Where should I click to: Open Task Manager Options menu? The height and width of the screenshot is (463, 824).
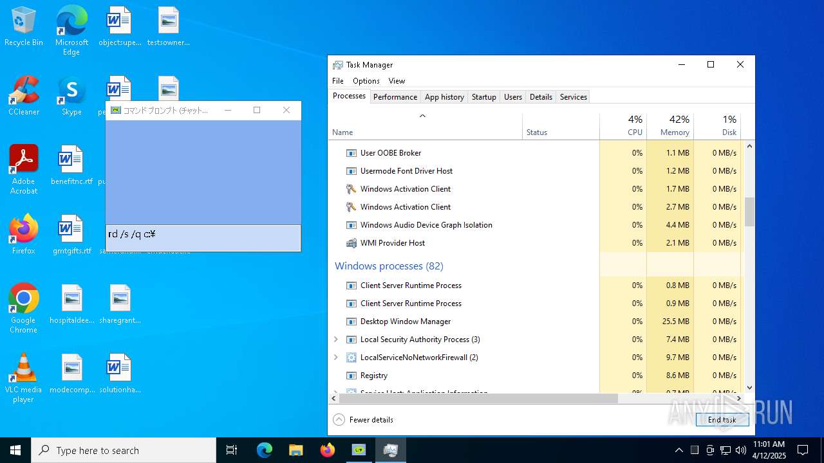[366, 81]
